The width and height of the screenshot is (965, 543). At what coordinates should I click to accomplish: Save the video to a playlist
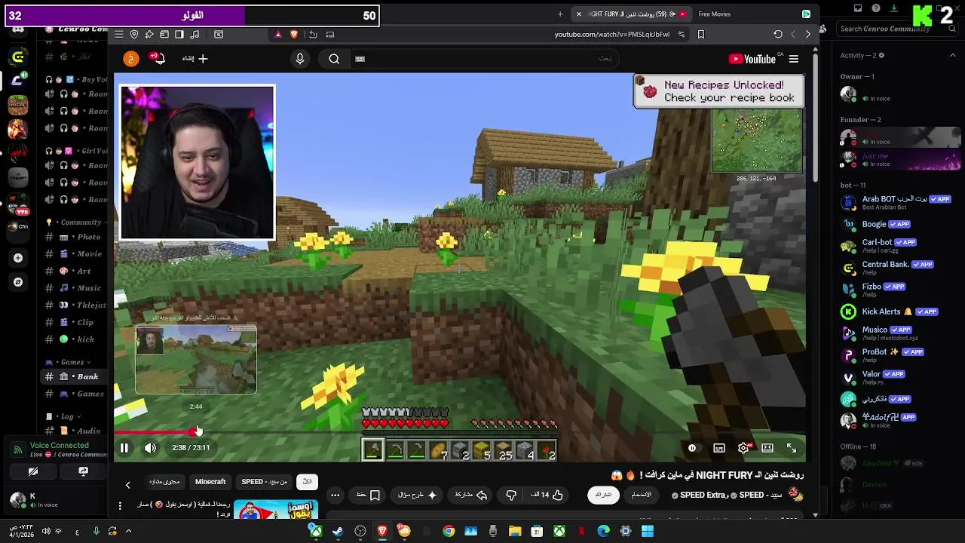368,495
